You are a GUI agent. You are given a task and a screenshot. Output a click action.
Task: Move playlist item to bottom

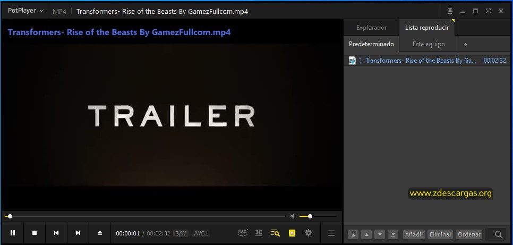pyautogui.click(x=394, y=234)
